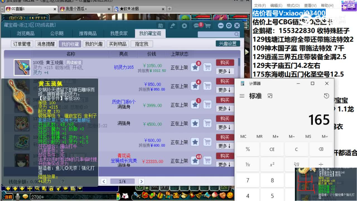
Task: Click Calculator square root key
Action: [x=296, y=164]
